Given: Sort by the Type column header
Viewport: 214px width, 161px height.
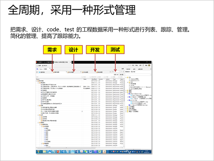Looking at the screenshot, I should pyautogui.click(x=114, y=79).
